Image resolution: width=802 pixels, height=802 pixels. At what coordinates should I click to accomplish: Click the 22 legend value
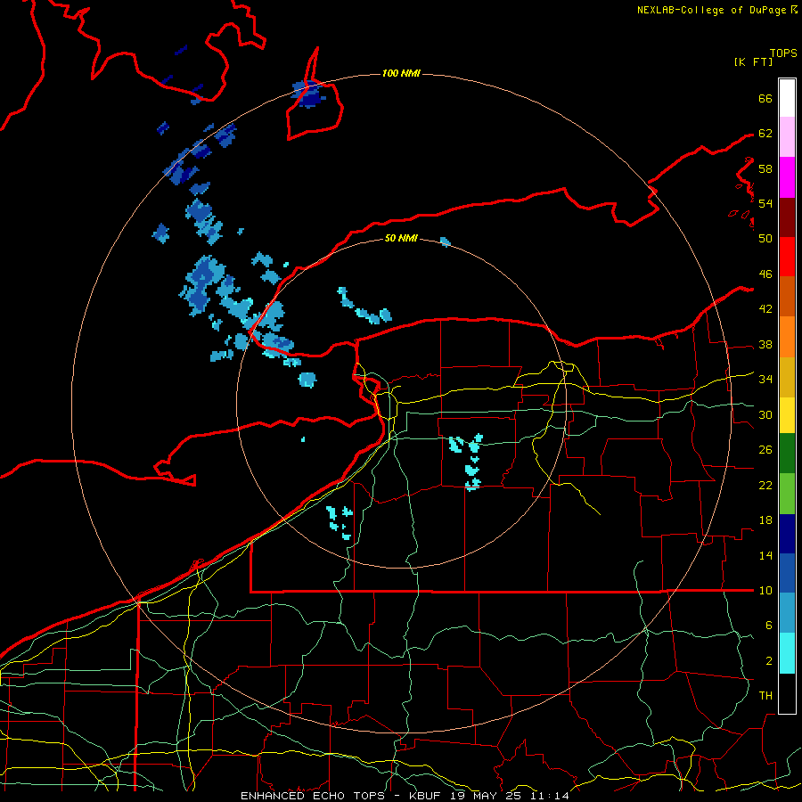pyautogui.click(x=765, y=485)
